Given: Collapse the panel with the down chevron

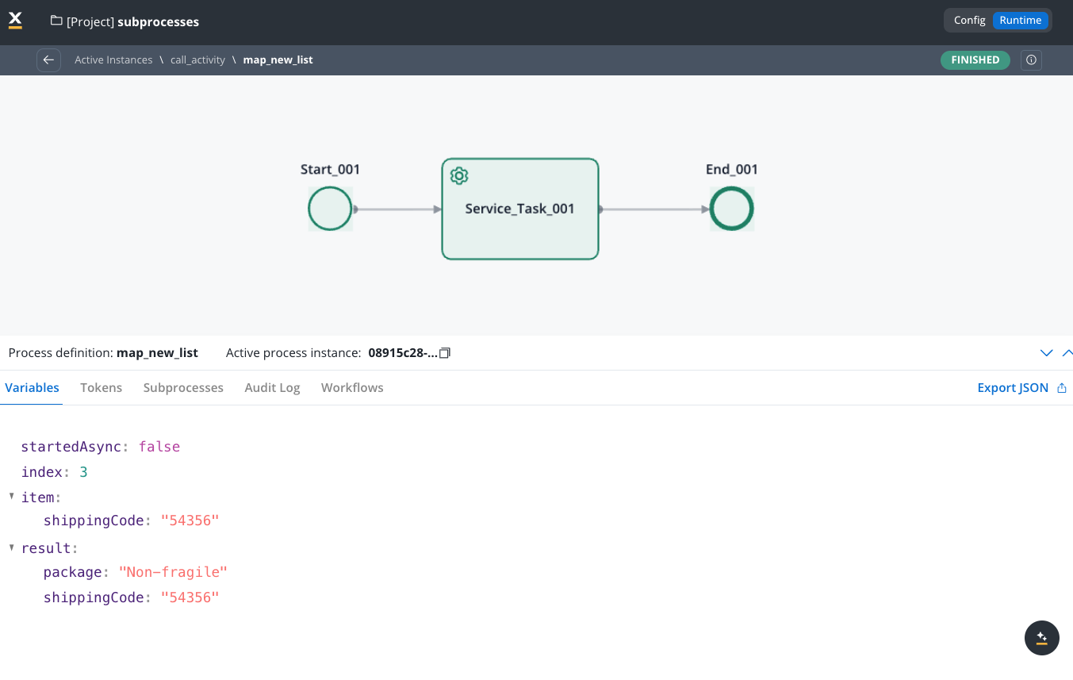Looking at the screenshot, I should [1046, 353].
